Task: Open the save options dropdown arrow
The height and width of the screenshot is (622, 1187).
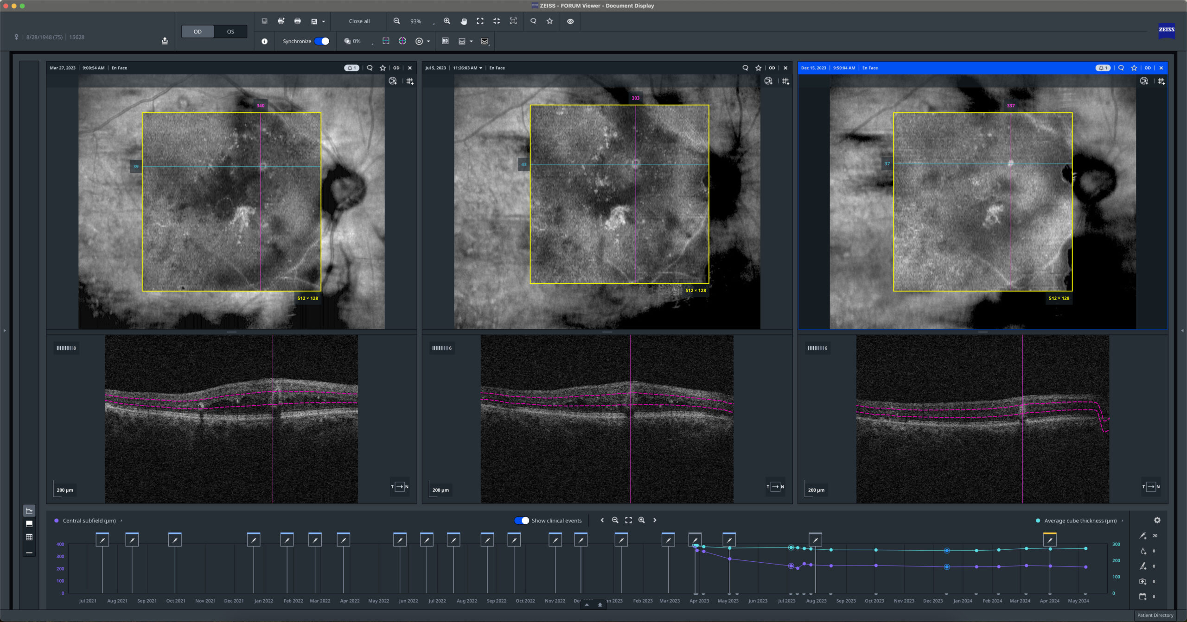Action: point(323,21)
